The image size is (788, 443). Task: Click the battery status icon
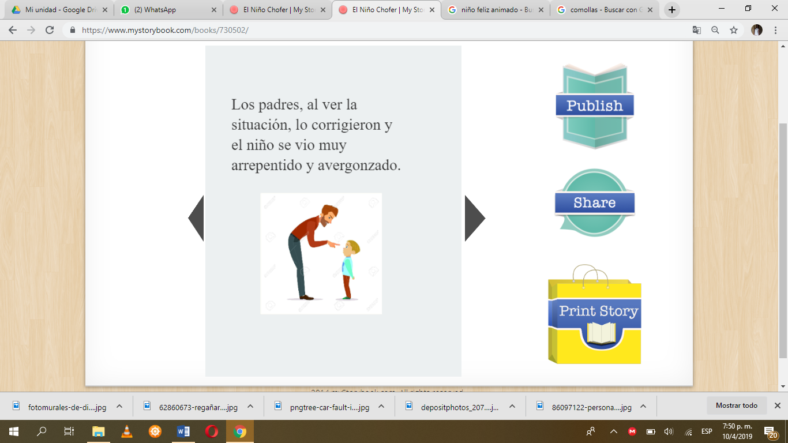(x=651, y=431)
